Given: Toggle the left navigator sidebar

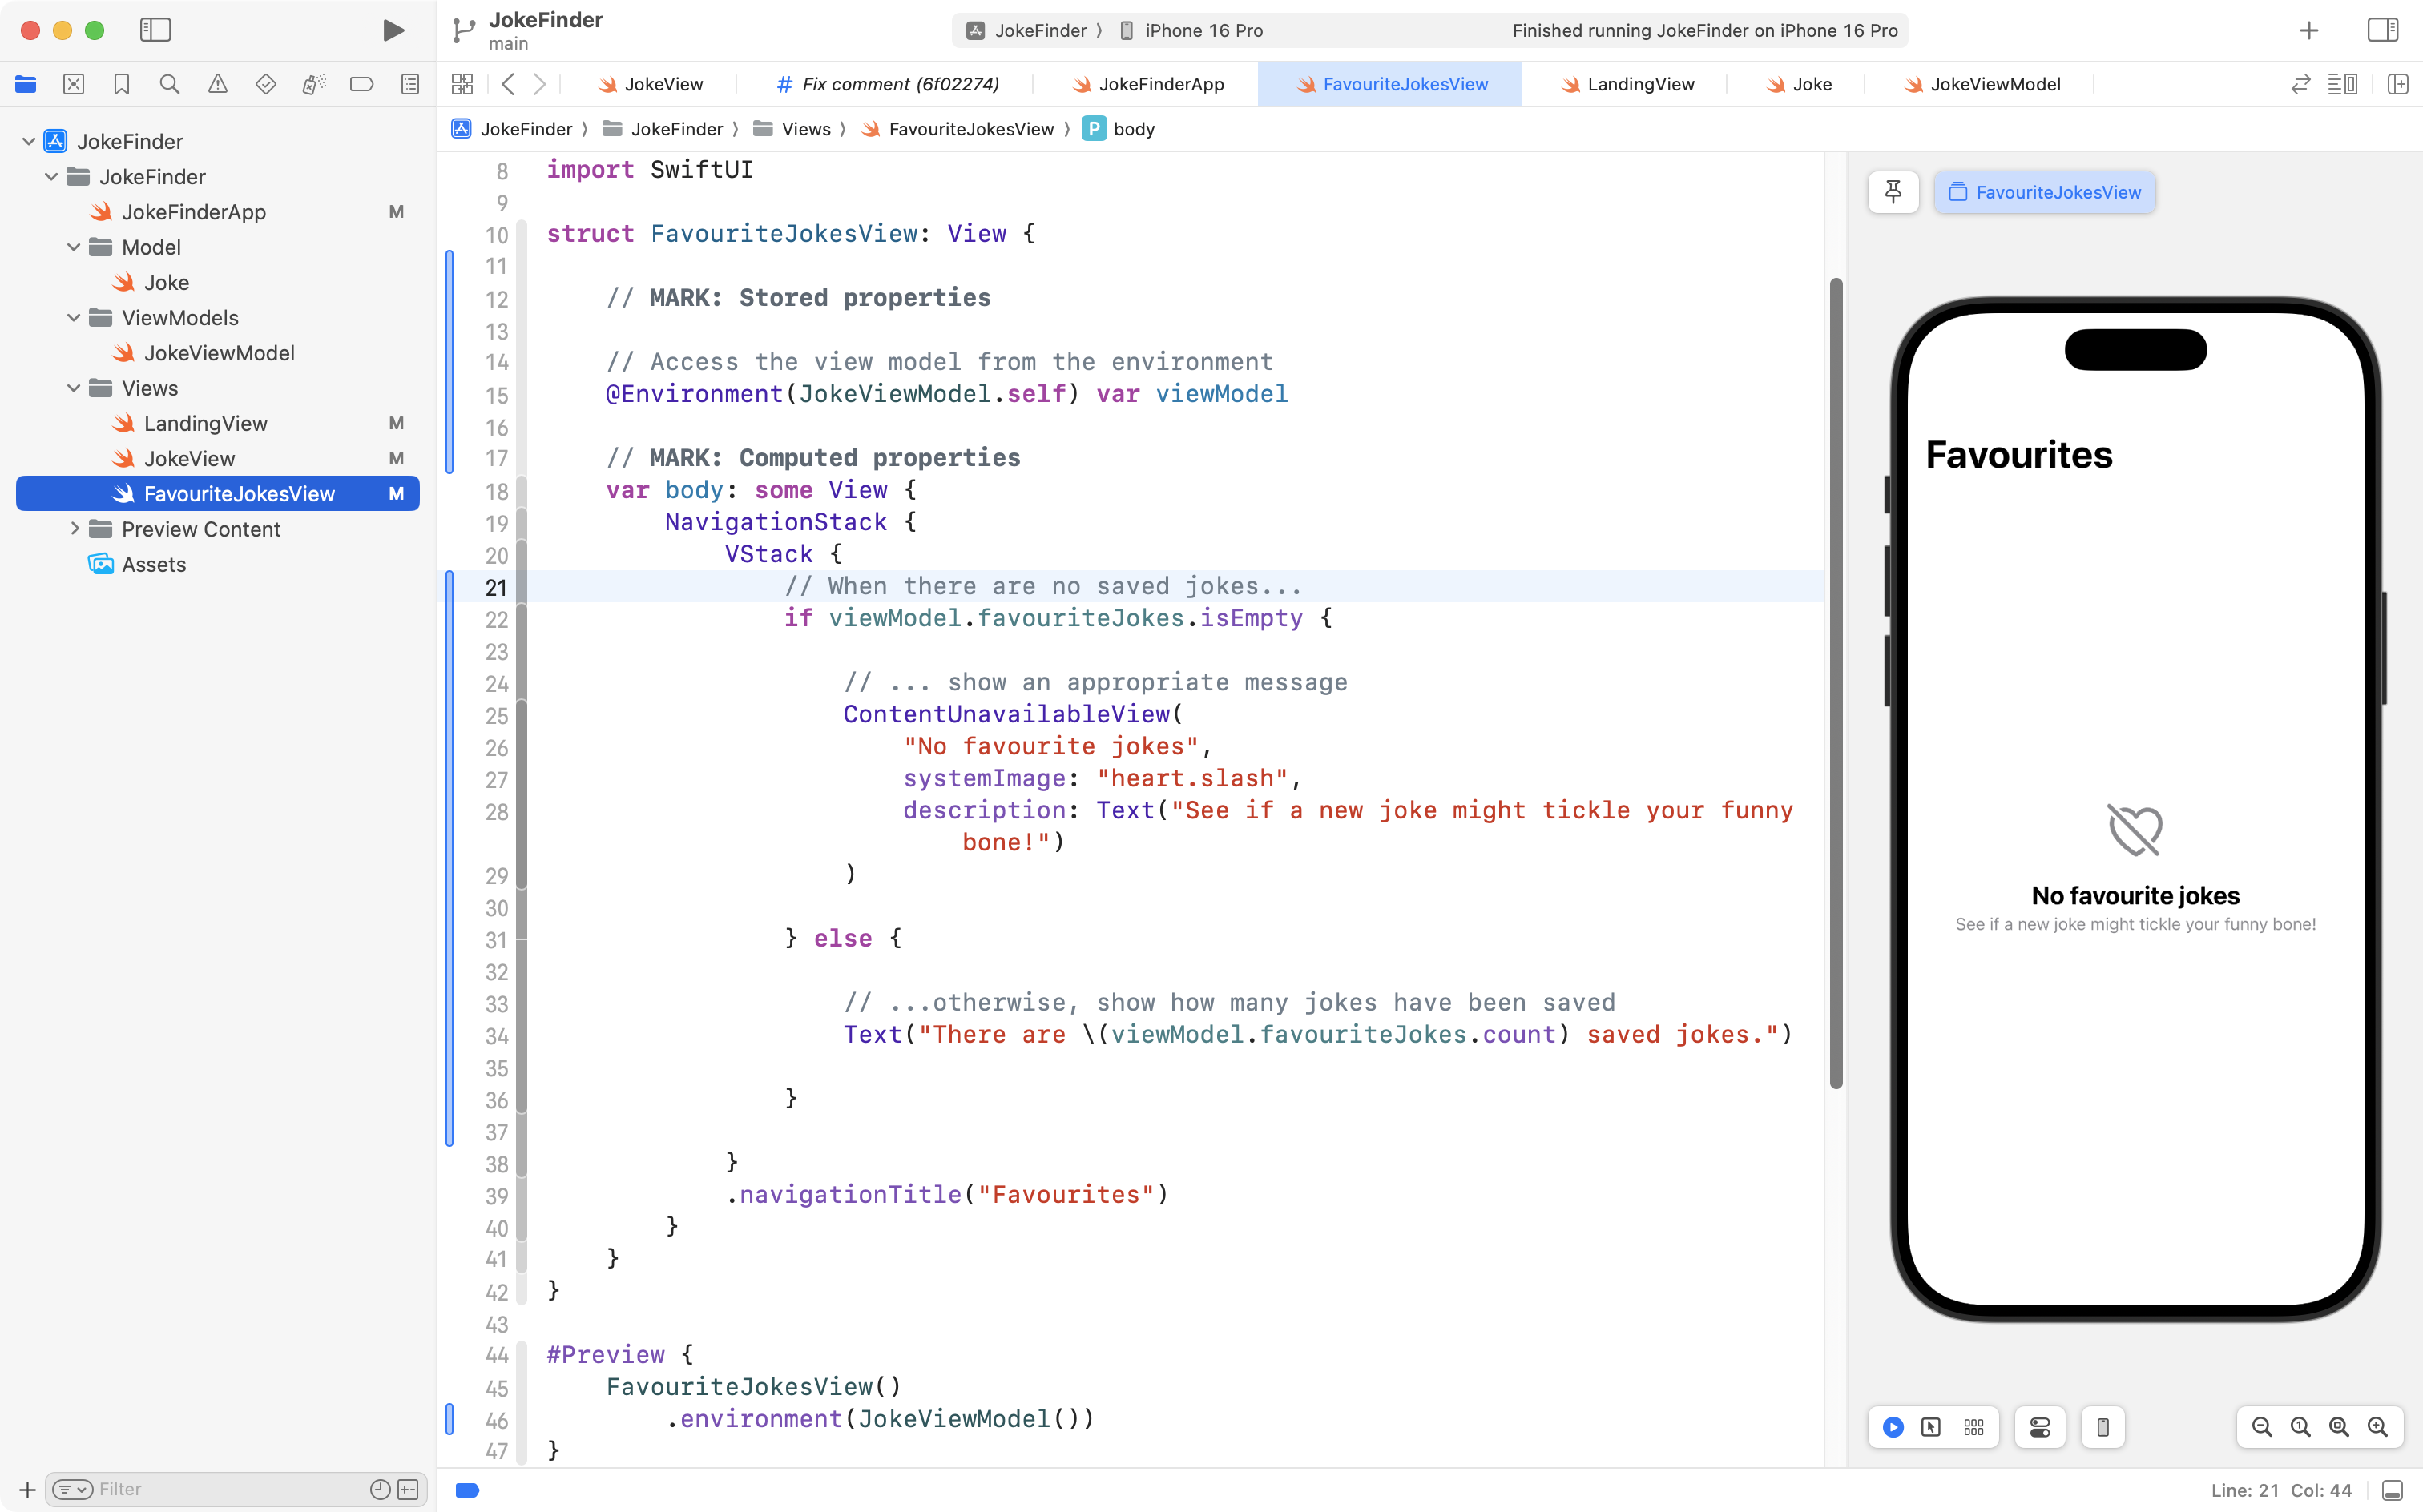Looking at the screenshot, I should click(x=155, y=30).
